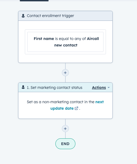137x164 pixels.
Task: Click blank white space under the trigger filter
Action: (65, 58)
